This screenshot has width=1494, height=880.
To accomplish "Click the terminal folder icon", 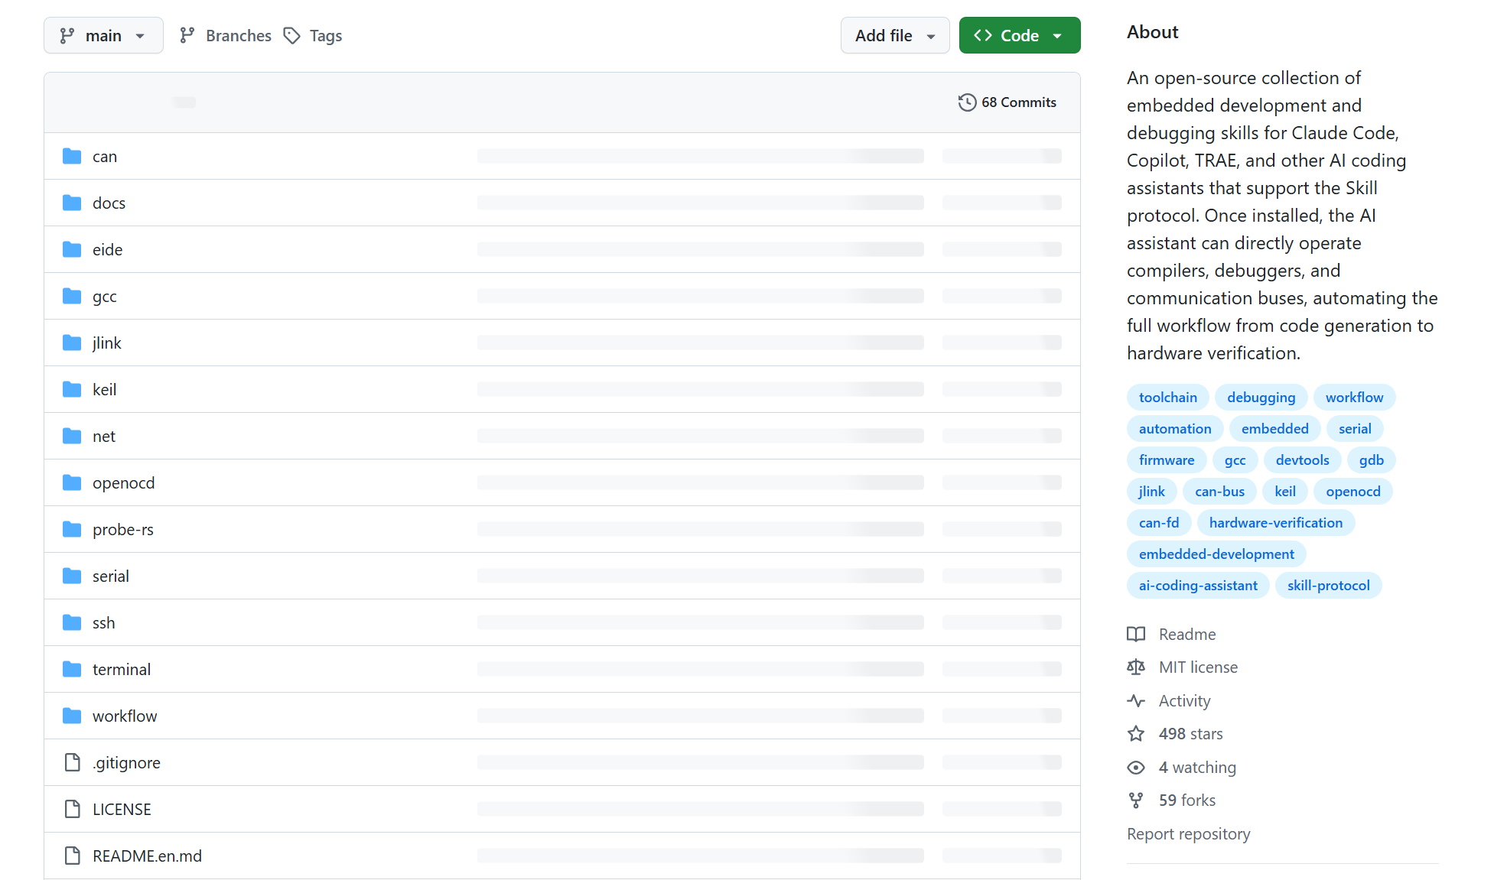I will 72,670.
